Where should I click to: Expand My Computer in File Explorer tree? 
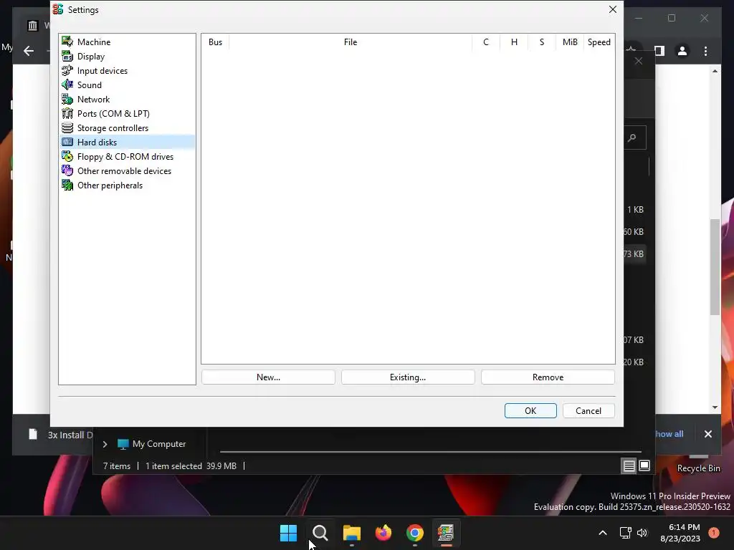tap(105, 444)
